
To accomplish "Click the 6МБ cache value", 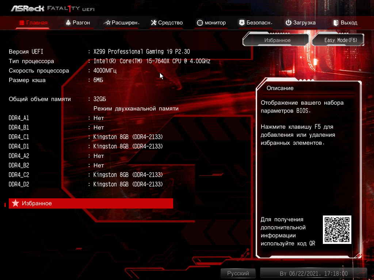I will point(98,80).
